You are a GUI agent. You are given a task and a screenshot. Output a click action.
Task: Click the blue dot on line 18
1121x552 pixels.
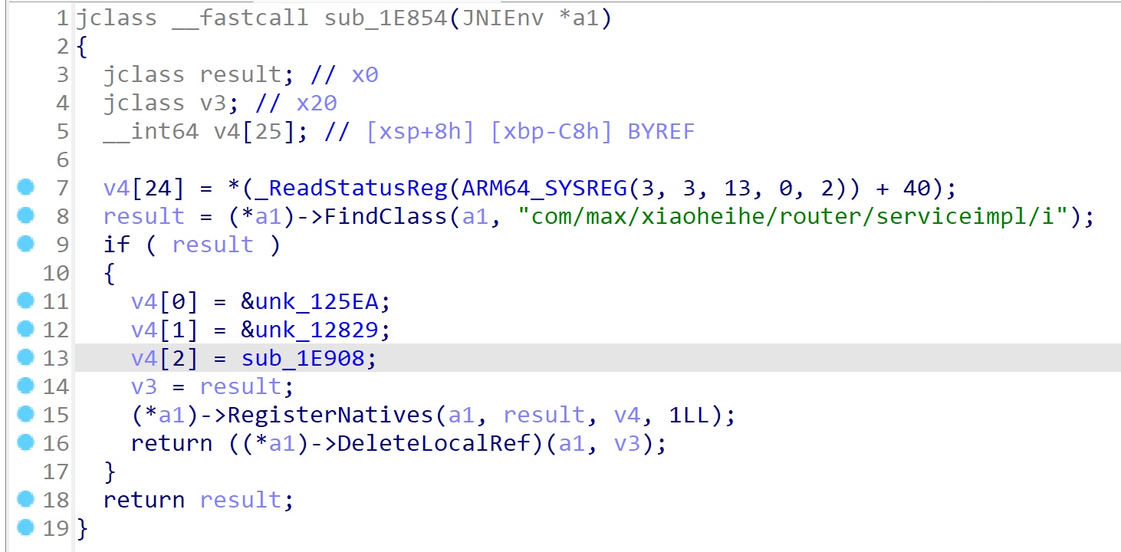point(25,499)
